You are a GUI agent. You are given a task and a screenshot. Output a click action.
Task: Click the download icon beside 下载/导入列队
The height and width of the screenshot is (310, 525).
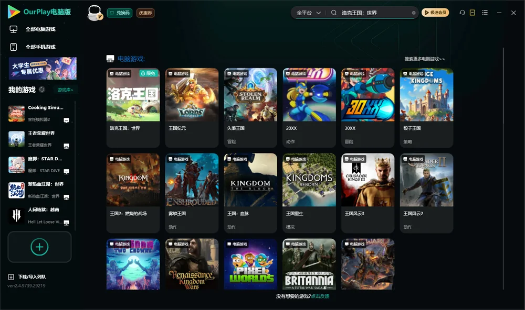tap(11, 277)
